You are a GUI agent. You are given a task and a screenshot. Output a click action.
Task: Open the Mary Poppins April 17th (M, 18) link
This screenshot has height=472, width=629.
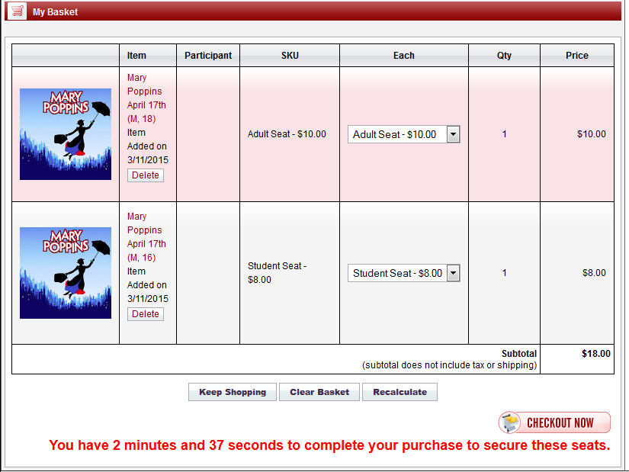(146, 98)
